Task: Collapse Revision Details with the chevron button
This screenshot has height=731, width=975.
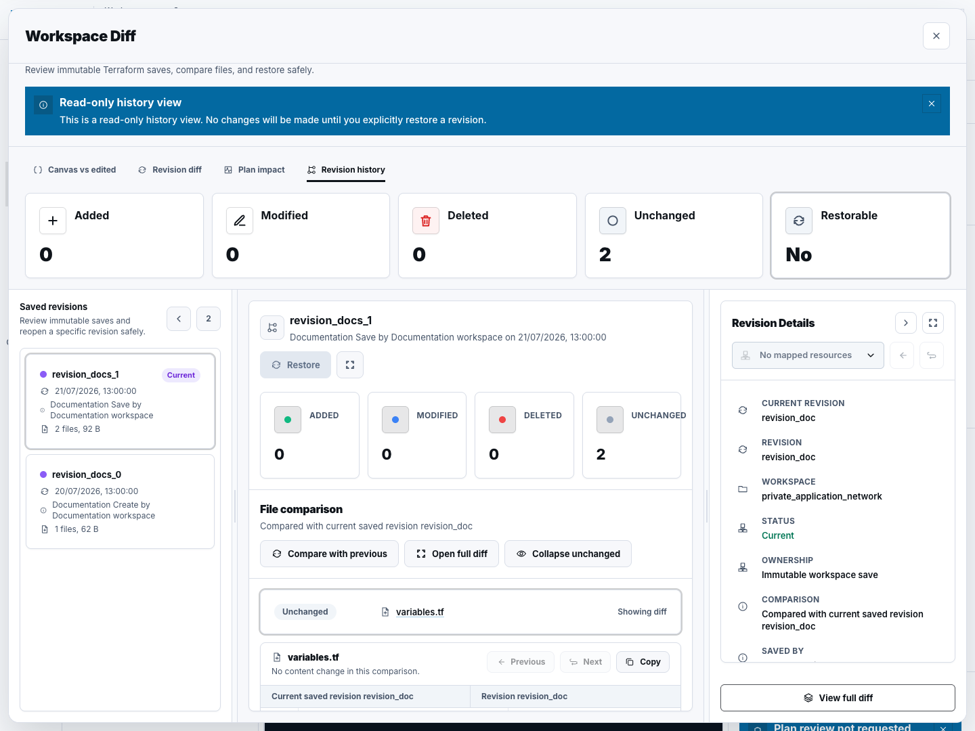Action: (906, 323)
